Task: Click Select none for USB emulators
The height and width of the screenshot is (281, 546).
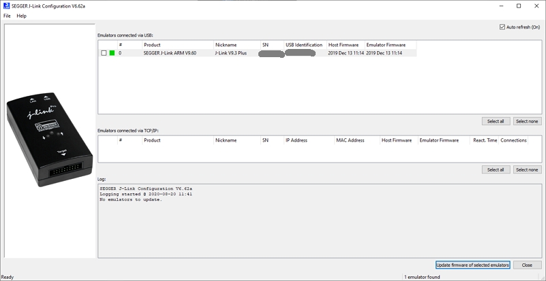Action: [527, 121]
